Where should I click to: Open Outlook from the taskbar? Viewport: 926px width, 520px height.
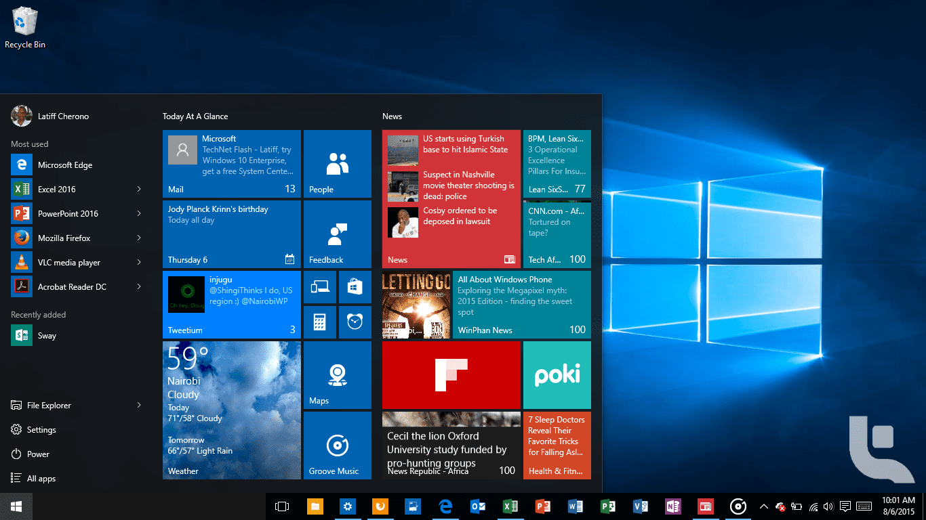pyautogui.click(x=478, y=506)
